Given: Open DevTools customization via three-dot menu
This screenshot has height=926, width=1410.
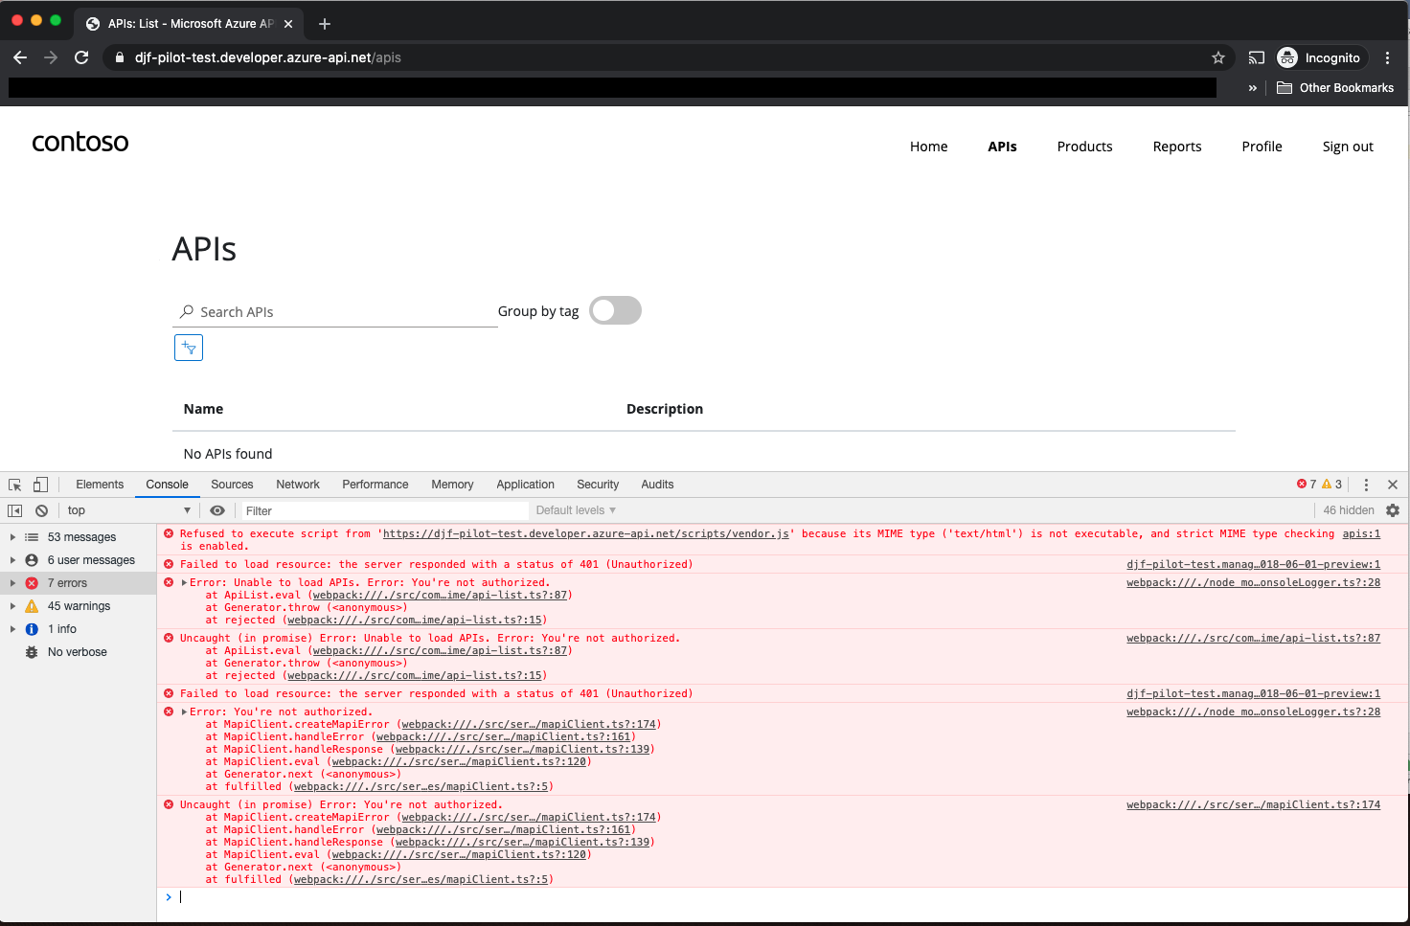Looking at the screenshot, I should click(x=1366, y=485).
